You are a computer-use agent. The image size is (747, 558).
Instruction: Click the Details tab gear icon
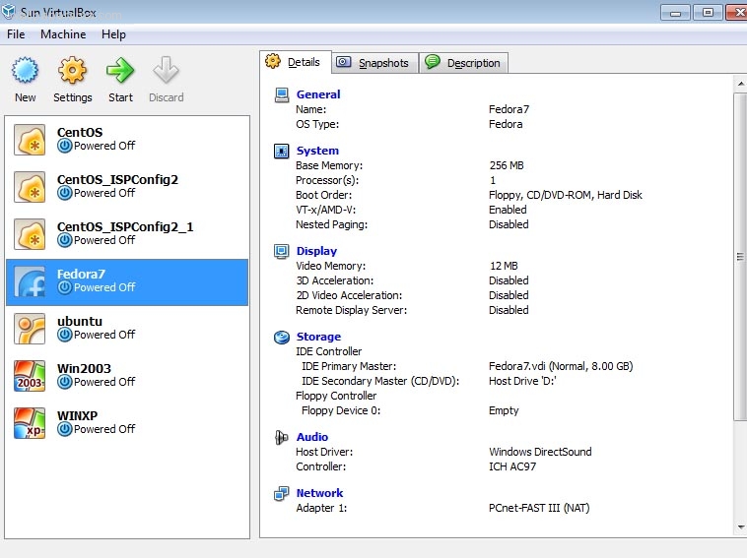pyautogui.click(x=273, y=61)
